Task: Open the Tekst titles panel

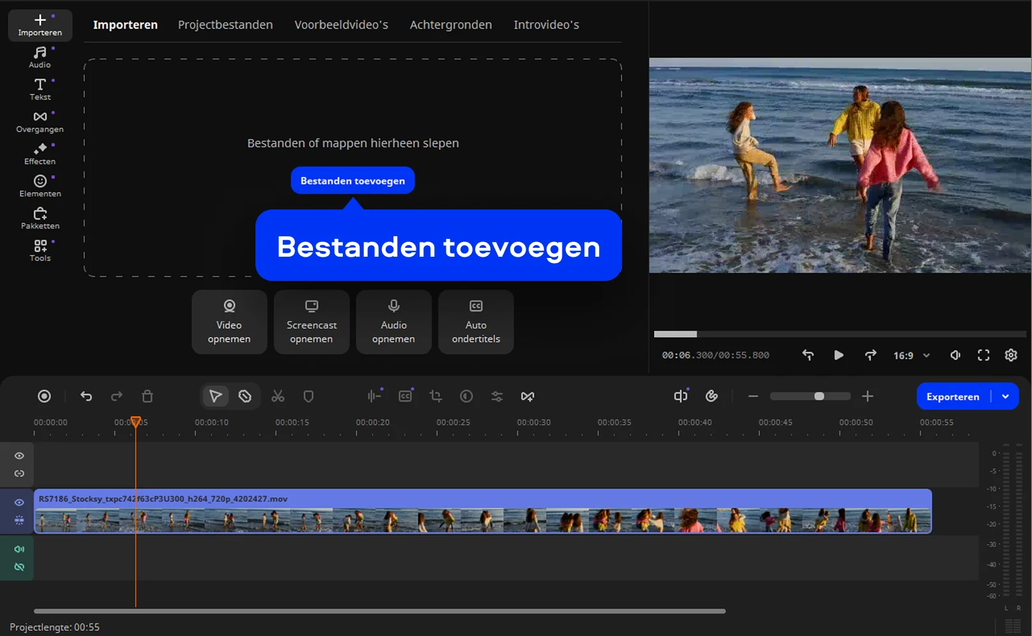Action: coord(40,89)
